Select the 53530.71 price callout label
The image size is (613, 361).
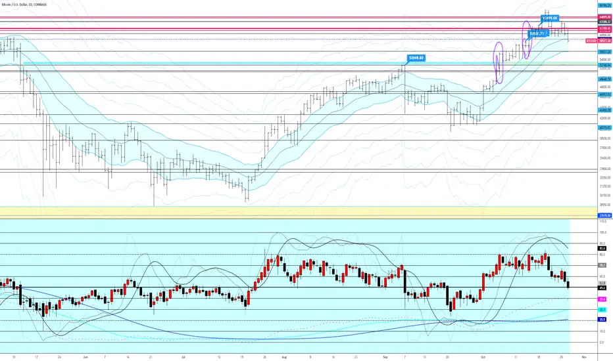(x=537, y=33)
